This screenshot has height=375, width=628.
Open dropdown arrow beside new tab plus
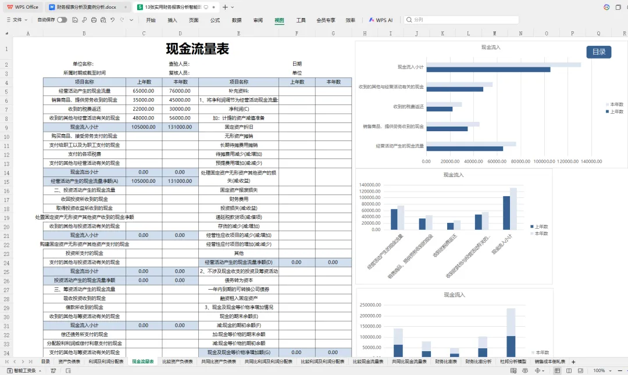(232, 7)
